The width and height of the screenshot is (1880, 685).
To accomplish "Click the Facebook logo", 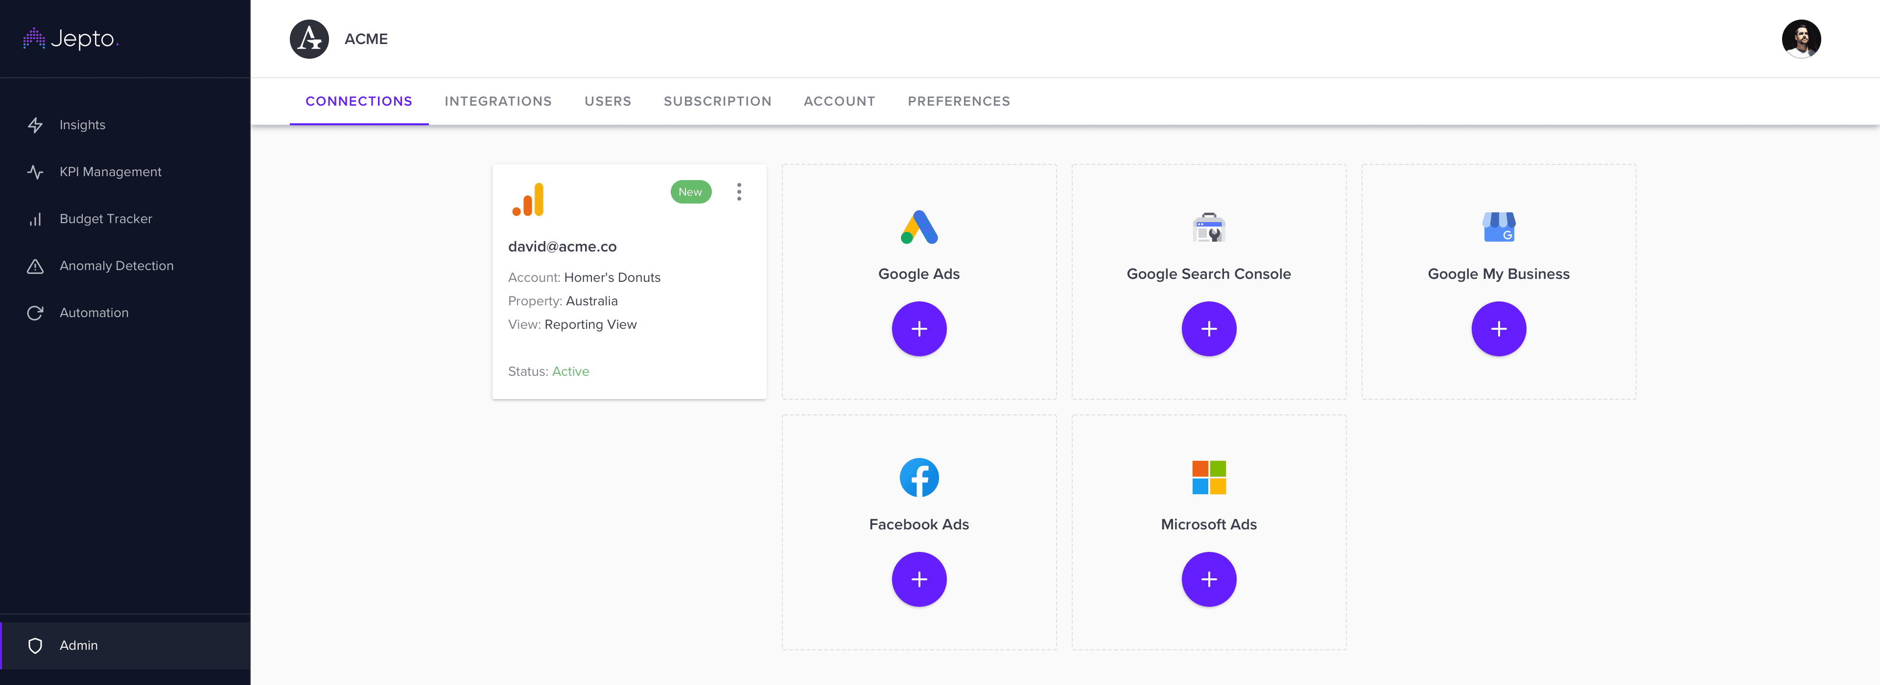I will click(x=919, y=478).
